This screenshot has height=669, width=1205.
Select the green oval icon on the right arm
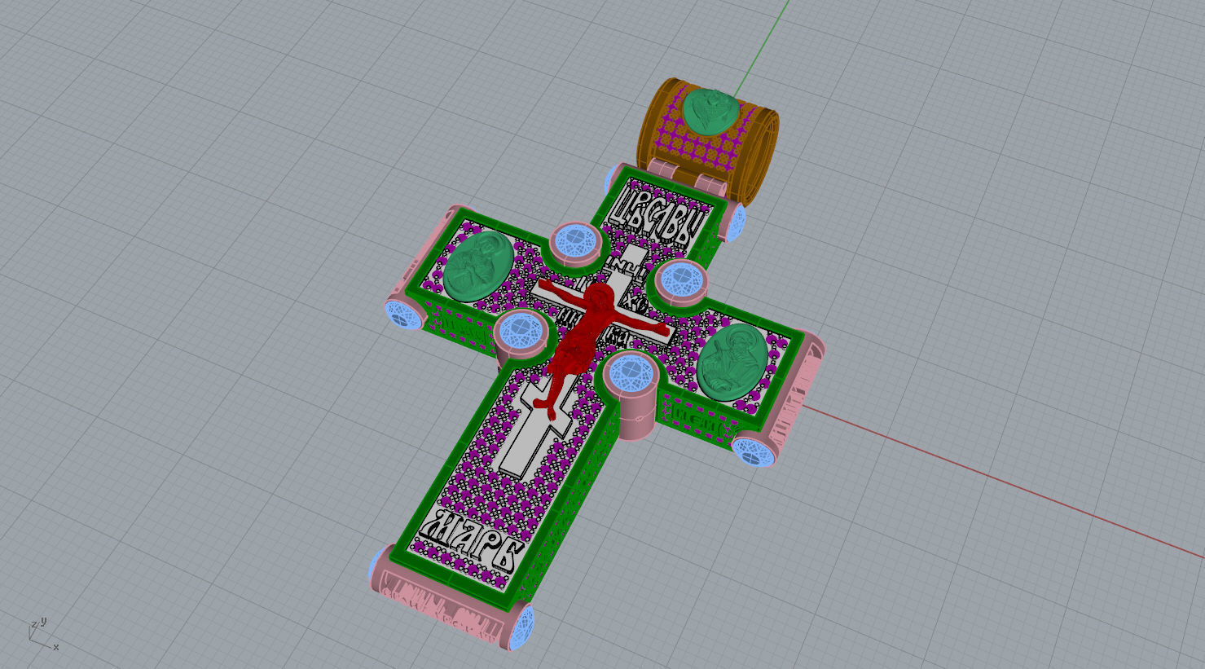(733, 361)
